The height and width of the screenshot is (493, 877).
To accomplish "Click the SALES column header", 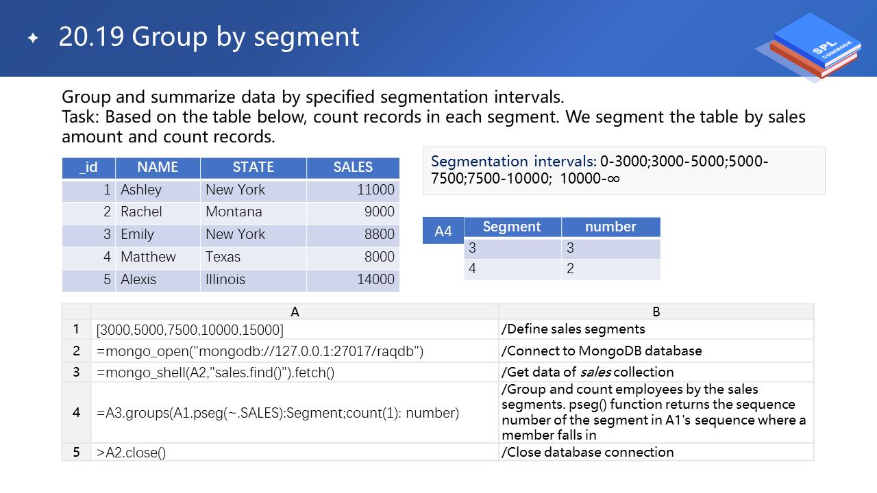I will pyautogui.click(x=353, y=167).
